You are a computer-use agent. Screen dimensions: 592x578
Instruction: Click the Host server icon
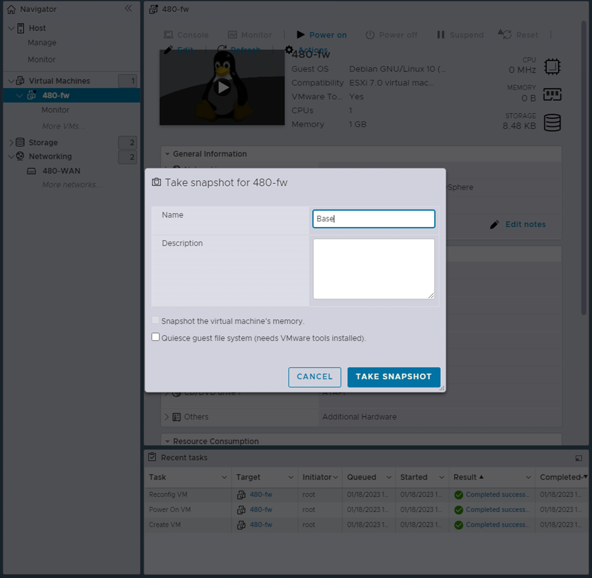pos(21,28)
